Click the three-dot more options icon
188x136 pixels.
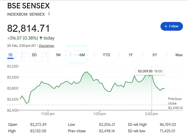pos(49,14)
